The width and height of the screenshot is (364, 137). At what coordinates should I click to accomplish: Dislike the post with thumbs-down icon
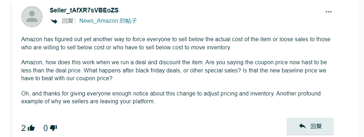tap(53, 128)
